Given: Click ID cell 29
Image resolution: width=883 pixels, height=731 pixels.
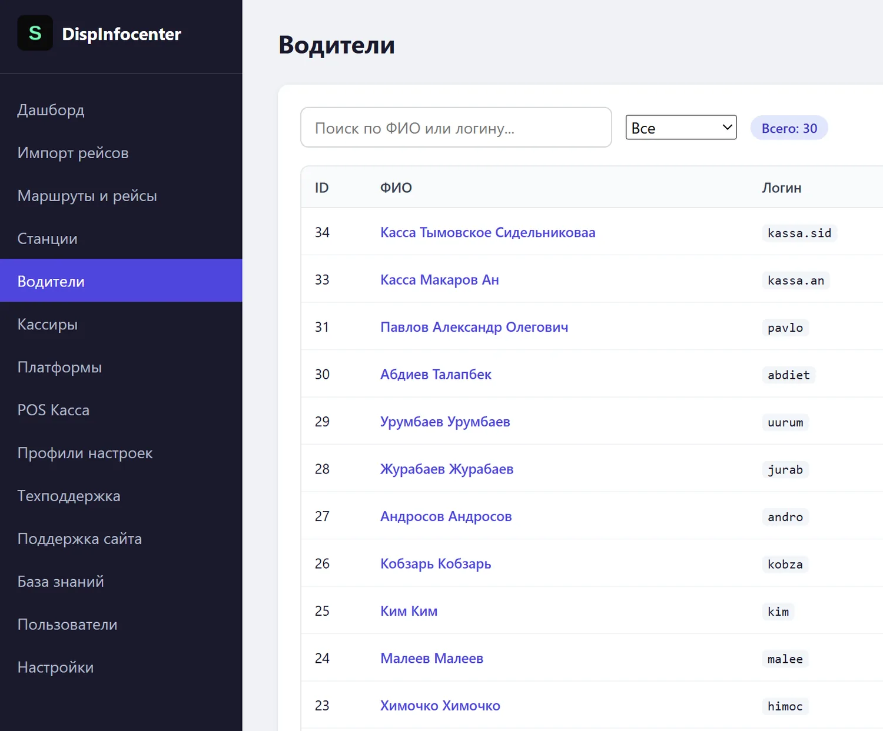Looking at the screenshot, I should (322, 422).
